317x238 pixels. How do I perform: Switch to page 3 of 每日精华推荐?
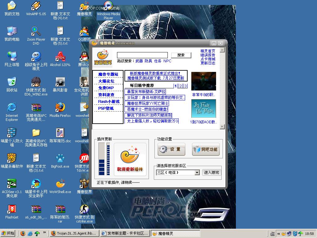pyautogui.click(x=185, y=86)
